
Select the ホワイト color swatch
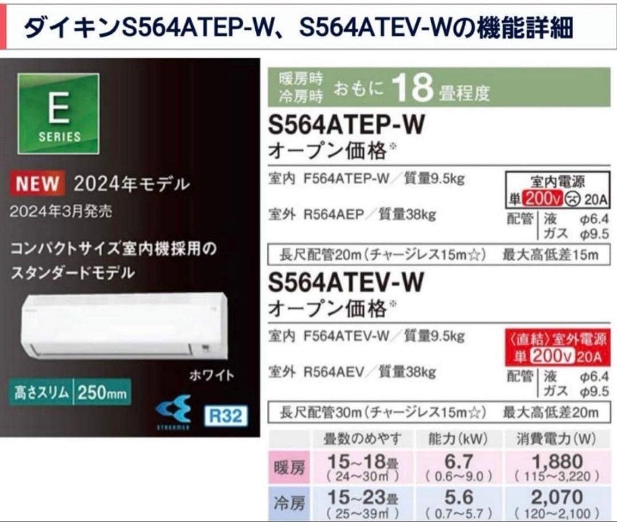coord(213,375)
